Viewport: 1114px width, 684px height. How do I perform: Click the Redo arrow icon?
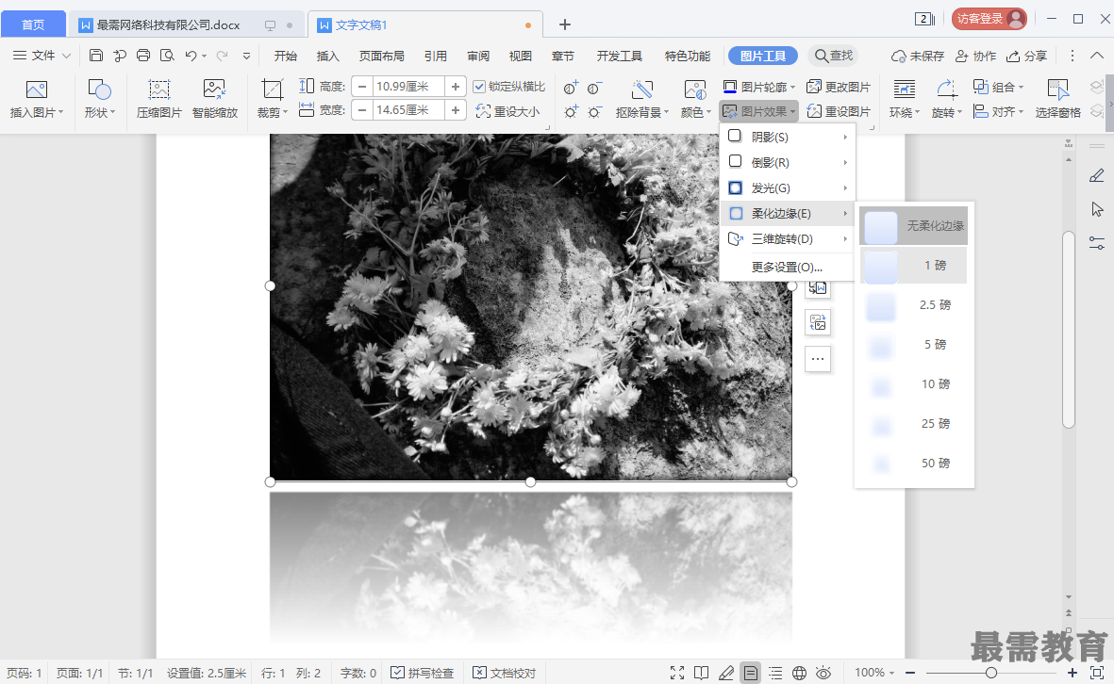(x=223, y=56)
